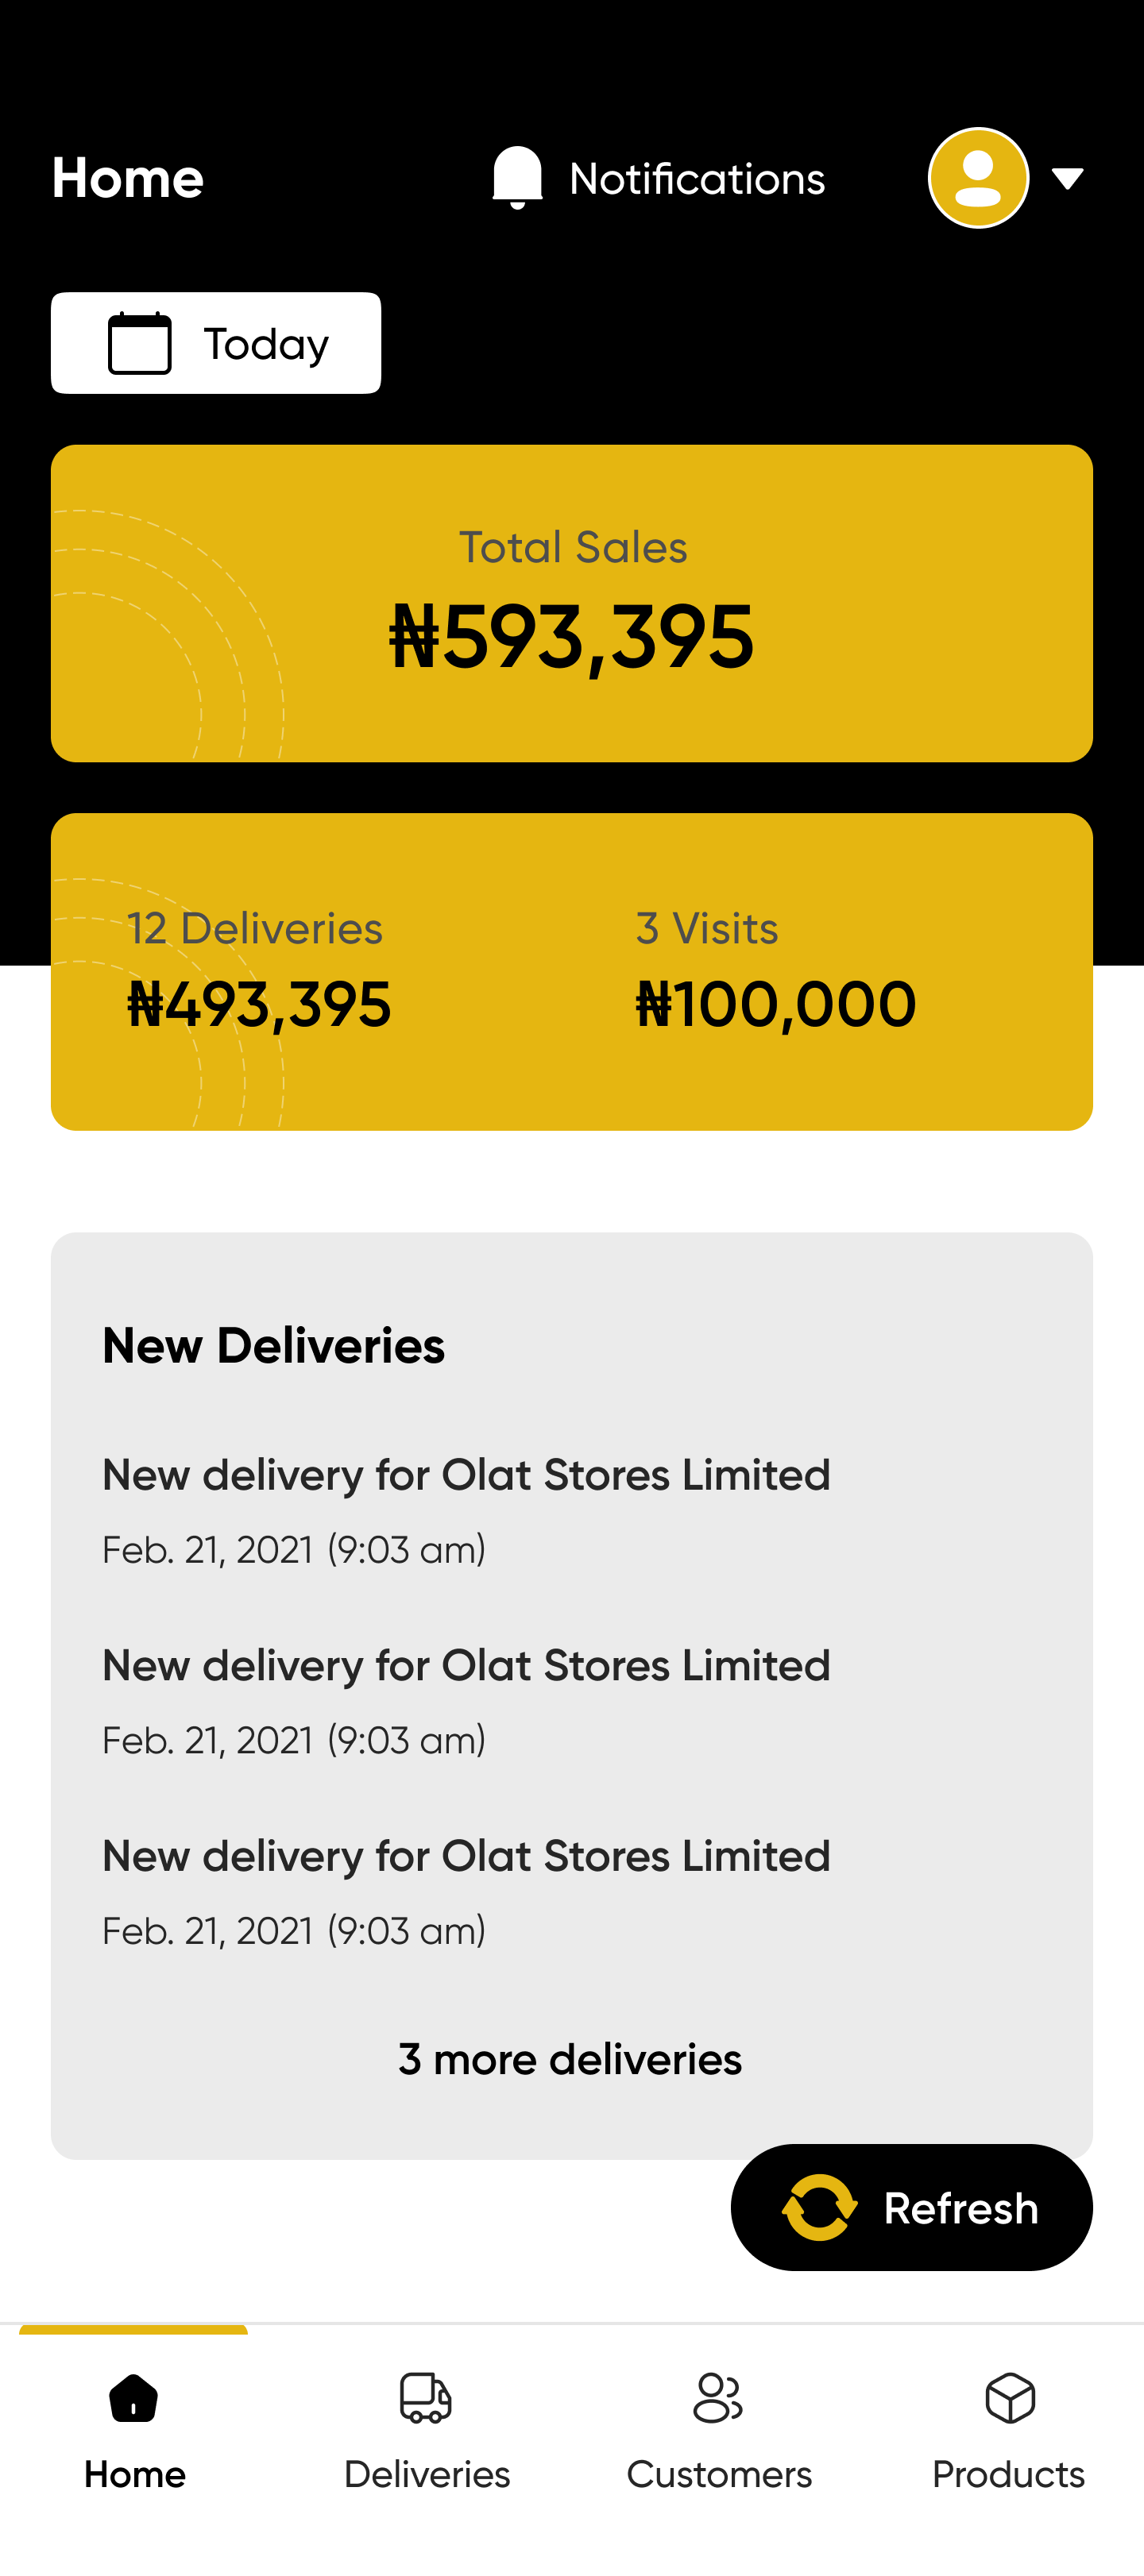1144x2576 pixels.
Task: Tap the Products box icon
Action: (x=1009, y=2397)
